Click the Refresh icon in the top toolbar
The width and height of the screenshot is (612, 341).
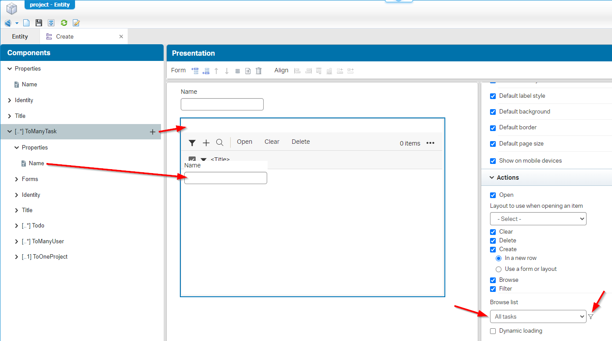click(64, 22)
